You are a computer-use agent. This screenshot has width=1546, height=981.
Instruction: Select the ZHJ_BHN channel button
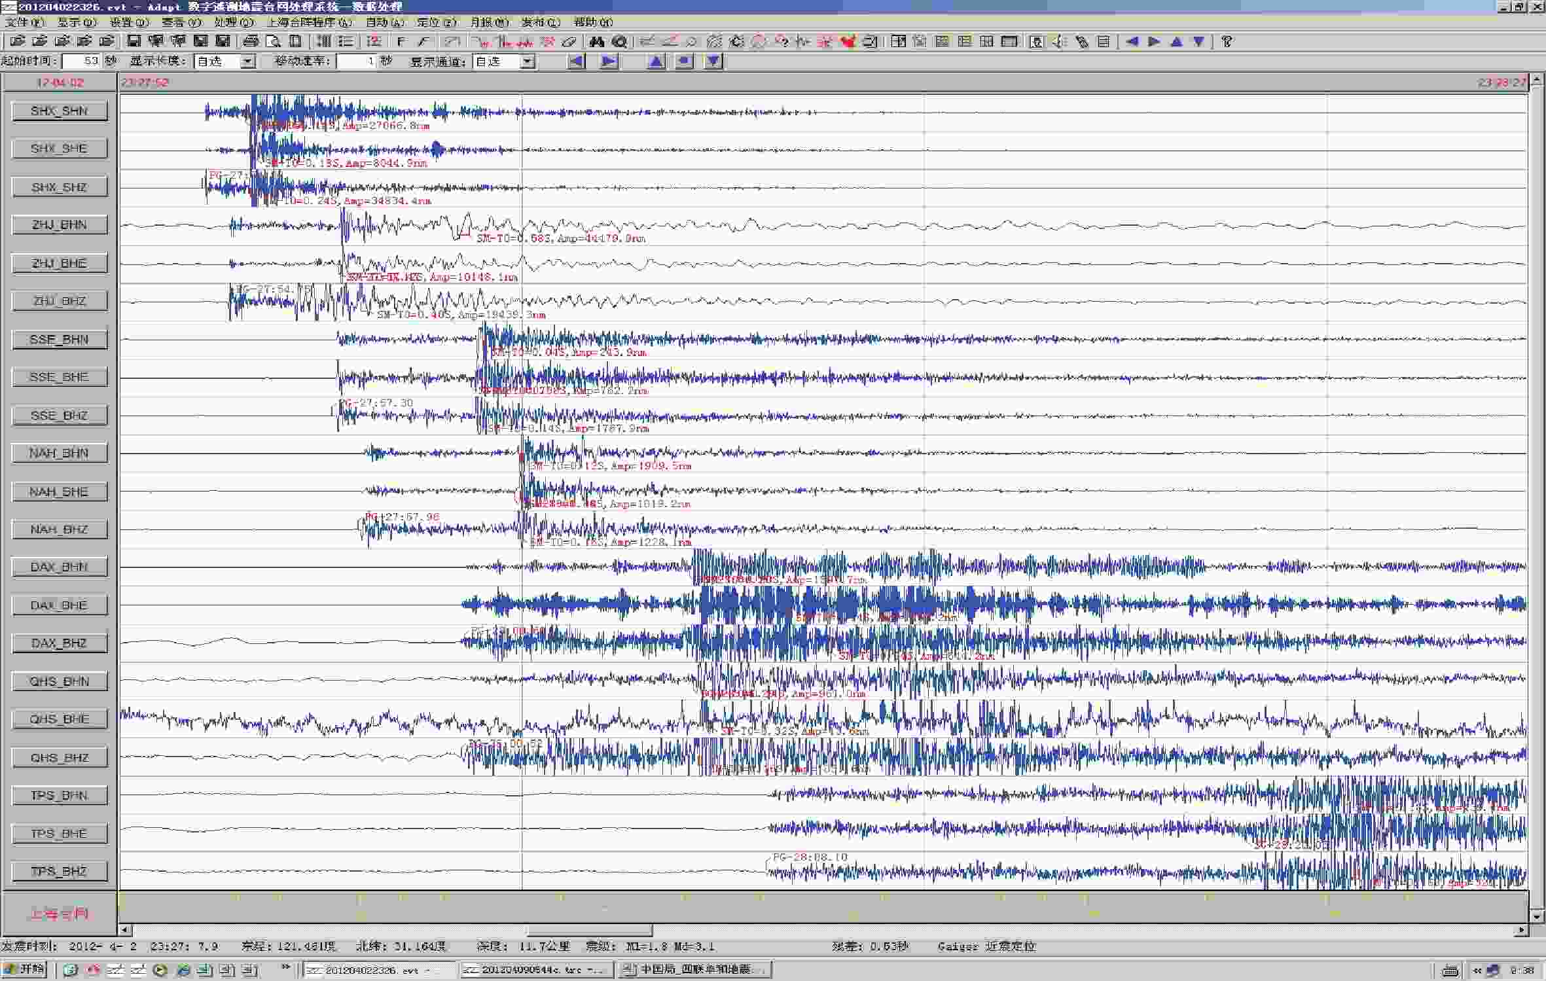pos(60,225)
